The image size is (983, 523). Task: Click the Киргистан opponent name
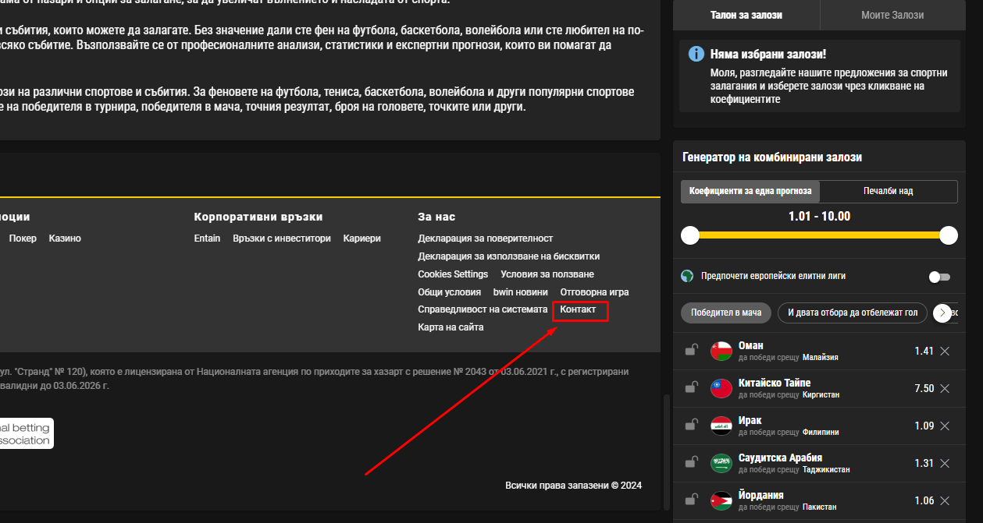[821, 394]
